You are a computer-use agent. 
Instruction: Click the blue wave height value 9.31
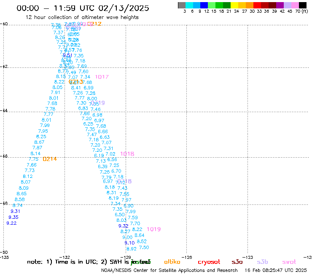(15, 211)
